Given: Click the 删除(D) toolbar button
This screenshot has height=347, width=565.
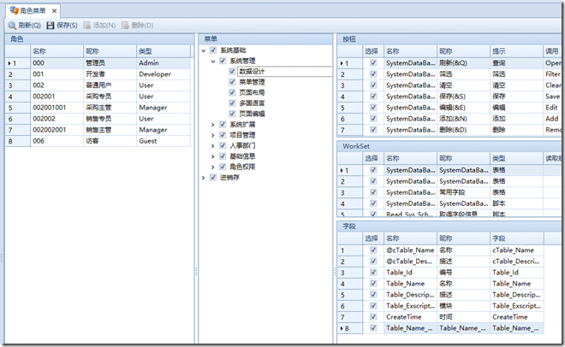Looking at the screenshot, I should tap(138, 25).
